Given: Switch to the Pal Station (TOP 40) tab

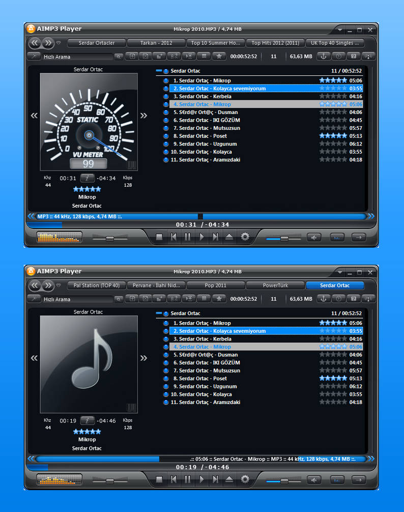Looking at the screenshot, I should pos(97,286).
